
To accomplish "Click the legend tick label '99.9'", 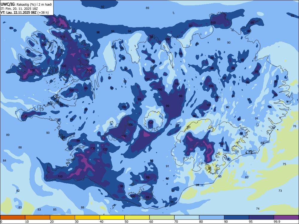I will click(277, 222).
